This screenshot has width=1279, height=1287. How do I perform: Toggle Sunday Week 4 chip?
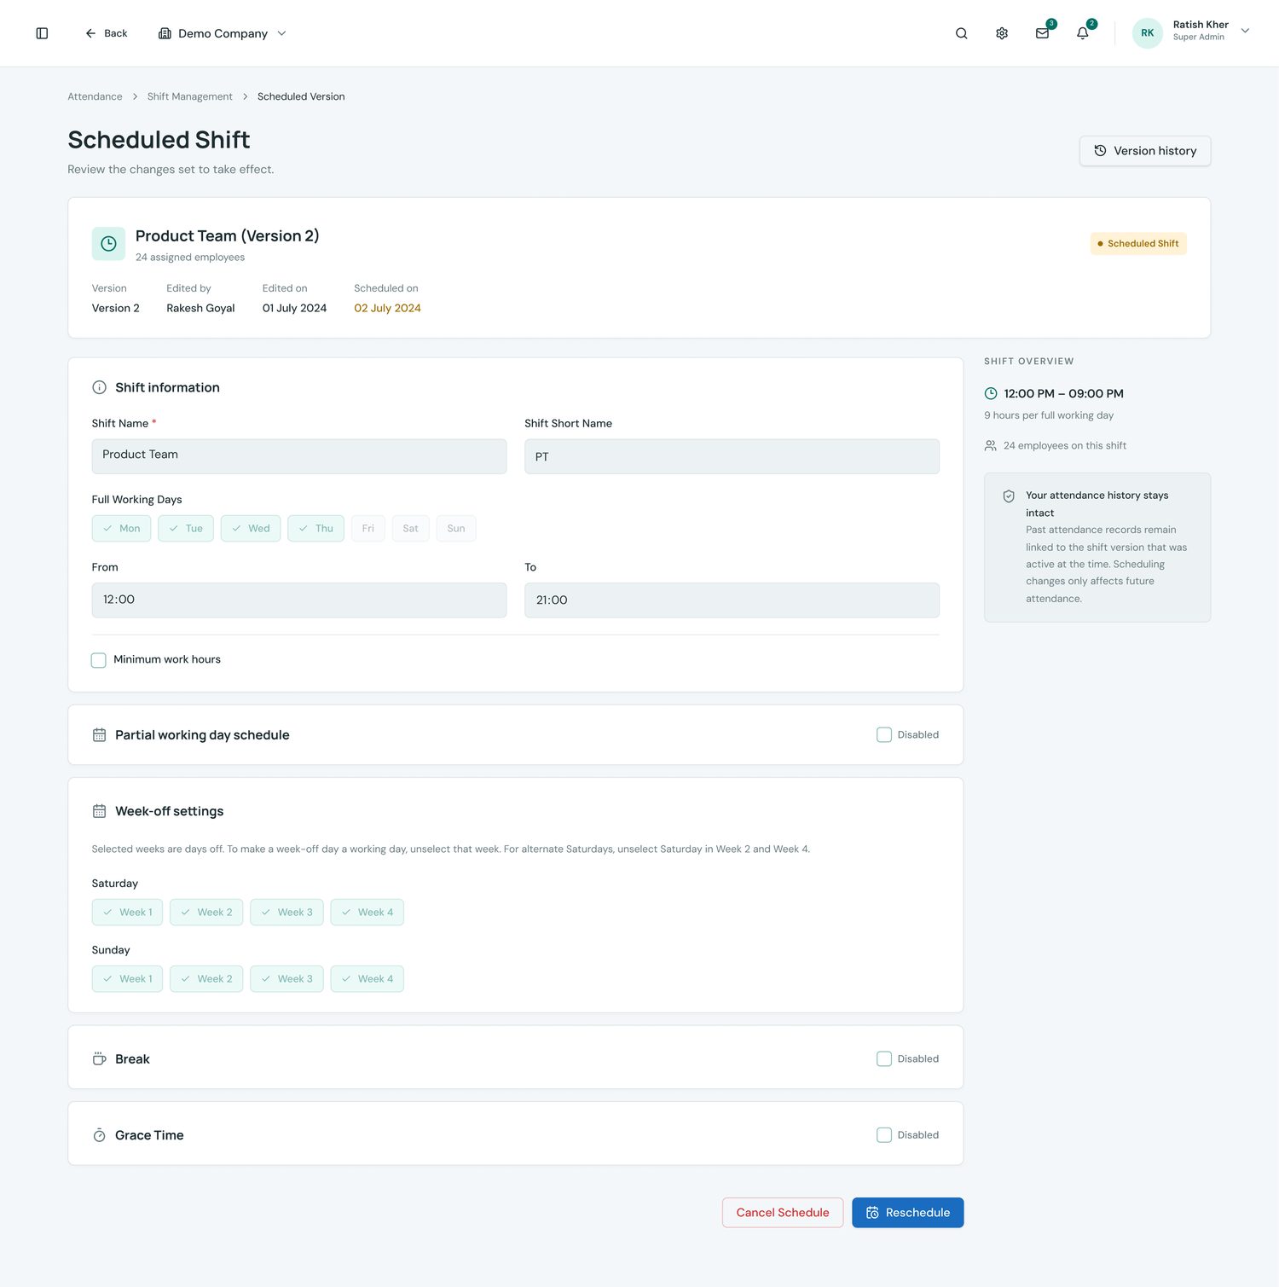point(367,979)
